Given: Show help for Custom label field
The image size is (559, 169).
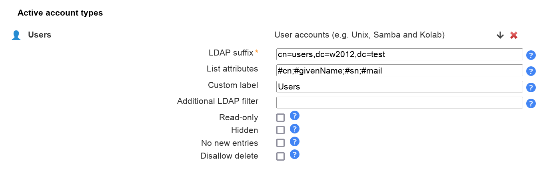Looking at the screenshot, I should [531, 87].
